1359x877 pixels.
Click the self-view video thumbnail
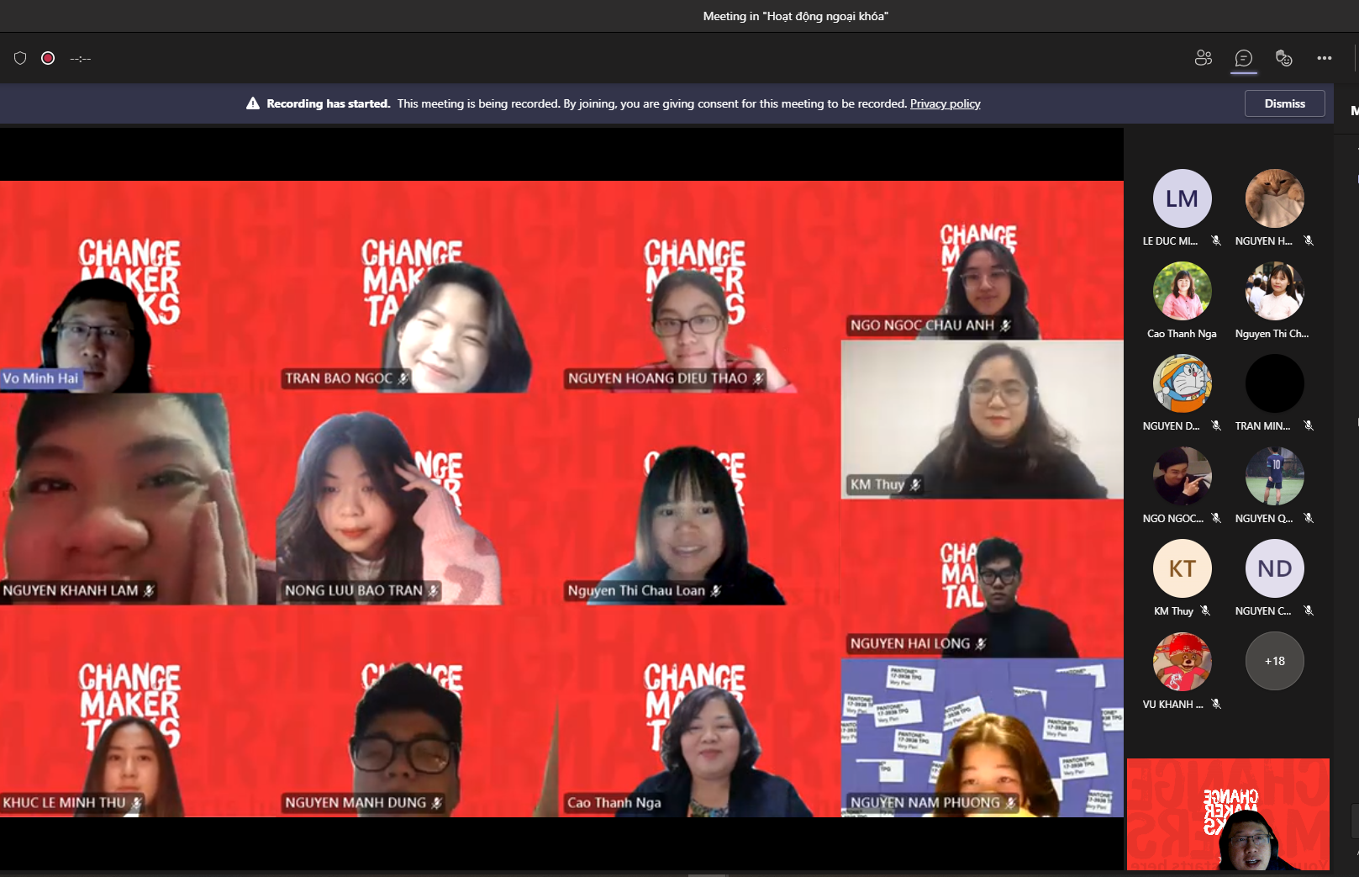pyautogui.click(x=1228, y=814)
